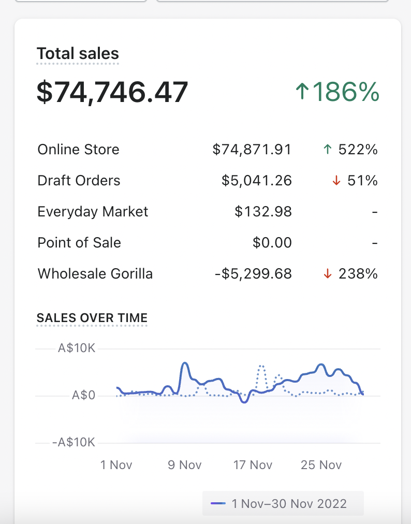Click the $74,746.47 total sales figure
411x524 pixels.
click(x=112, y=93)
